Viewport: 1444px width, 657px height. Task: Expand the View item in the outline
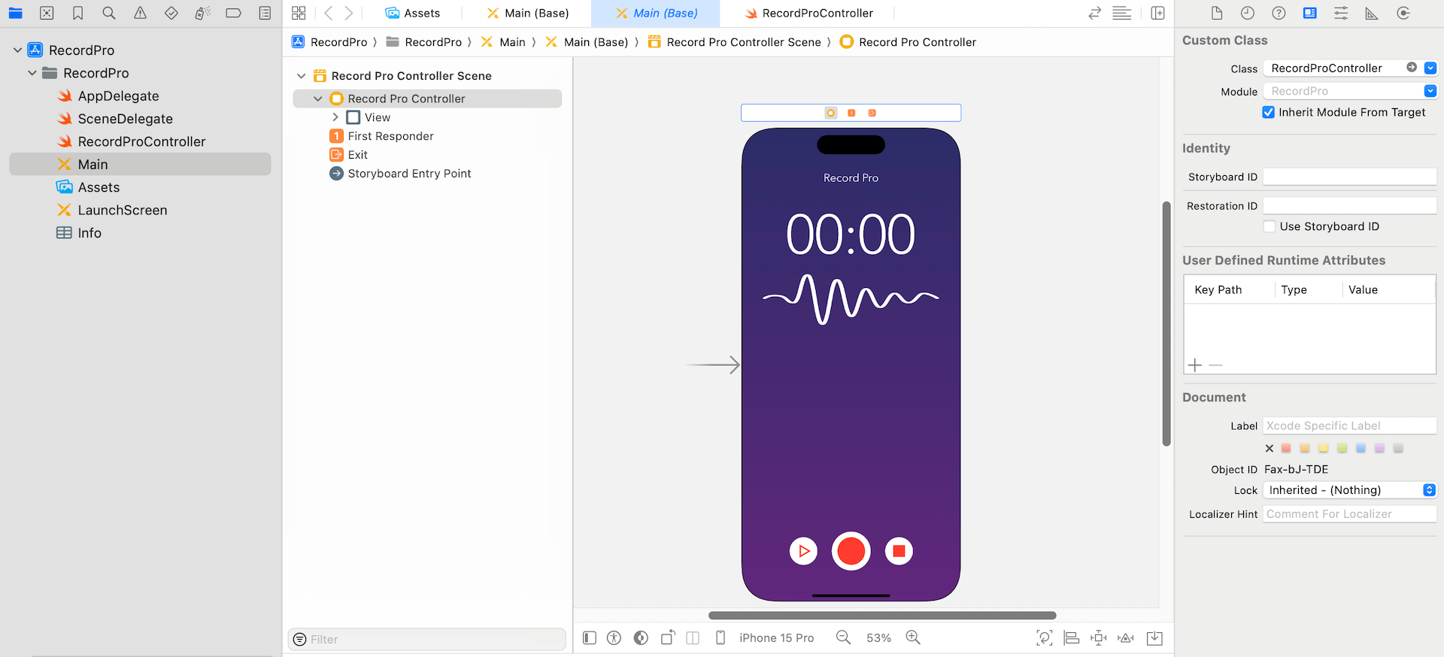(335, 117)
